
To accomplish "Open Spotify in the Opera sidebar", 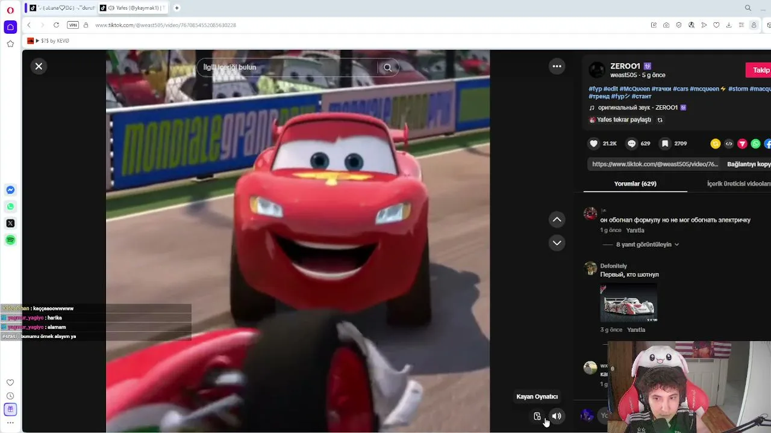I will 10,240.
